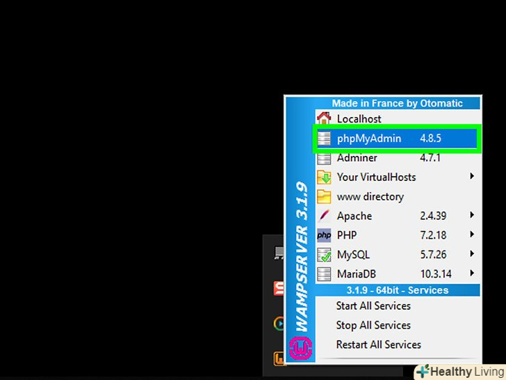Image resolution: width=506 pixels, height=380 pixels.
Task: Click the phpMyAdmin version 4.8.5
Action: click(430, 138)
